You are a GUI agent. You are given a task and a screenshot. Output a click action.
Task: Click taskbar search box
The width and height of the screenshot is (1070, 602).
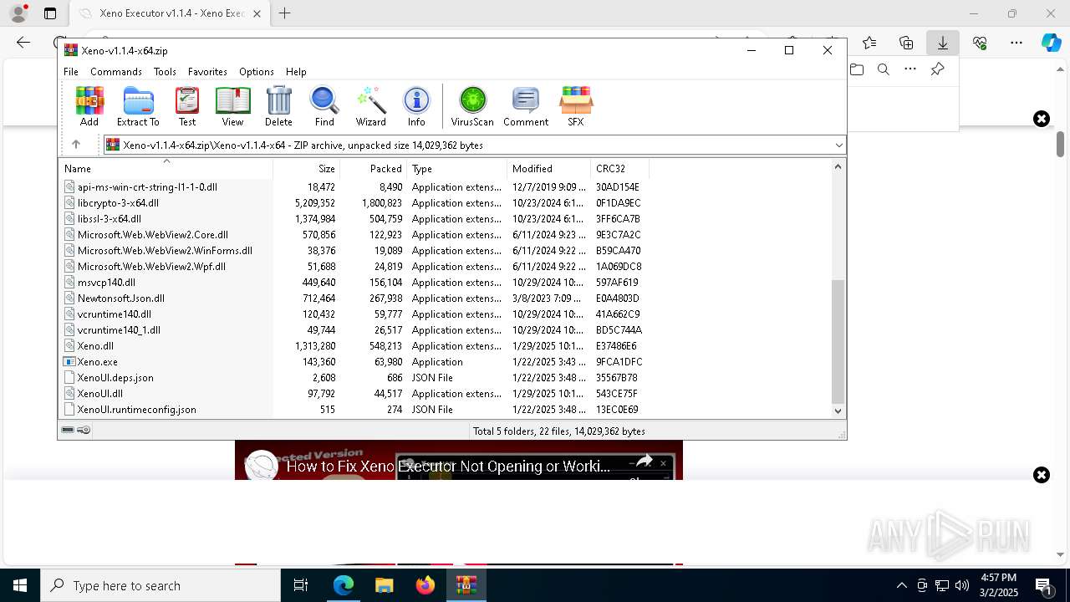point(160,585)
